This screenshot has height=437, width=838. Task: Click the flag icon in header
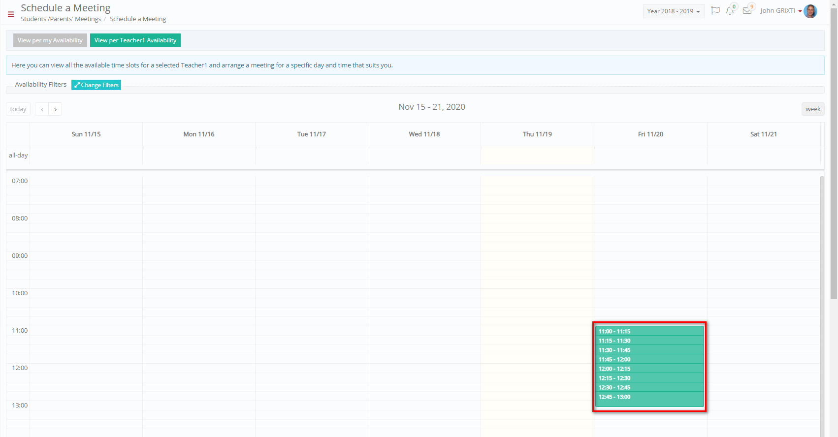[715, 11]
